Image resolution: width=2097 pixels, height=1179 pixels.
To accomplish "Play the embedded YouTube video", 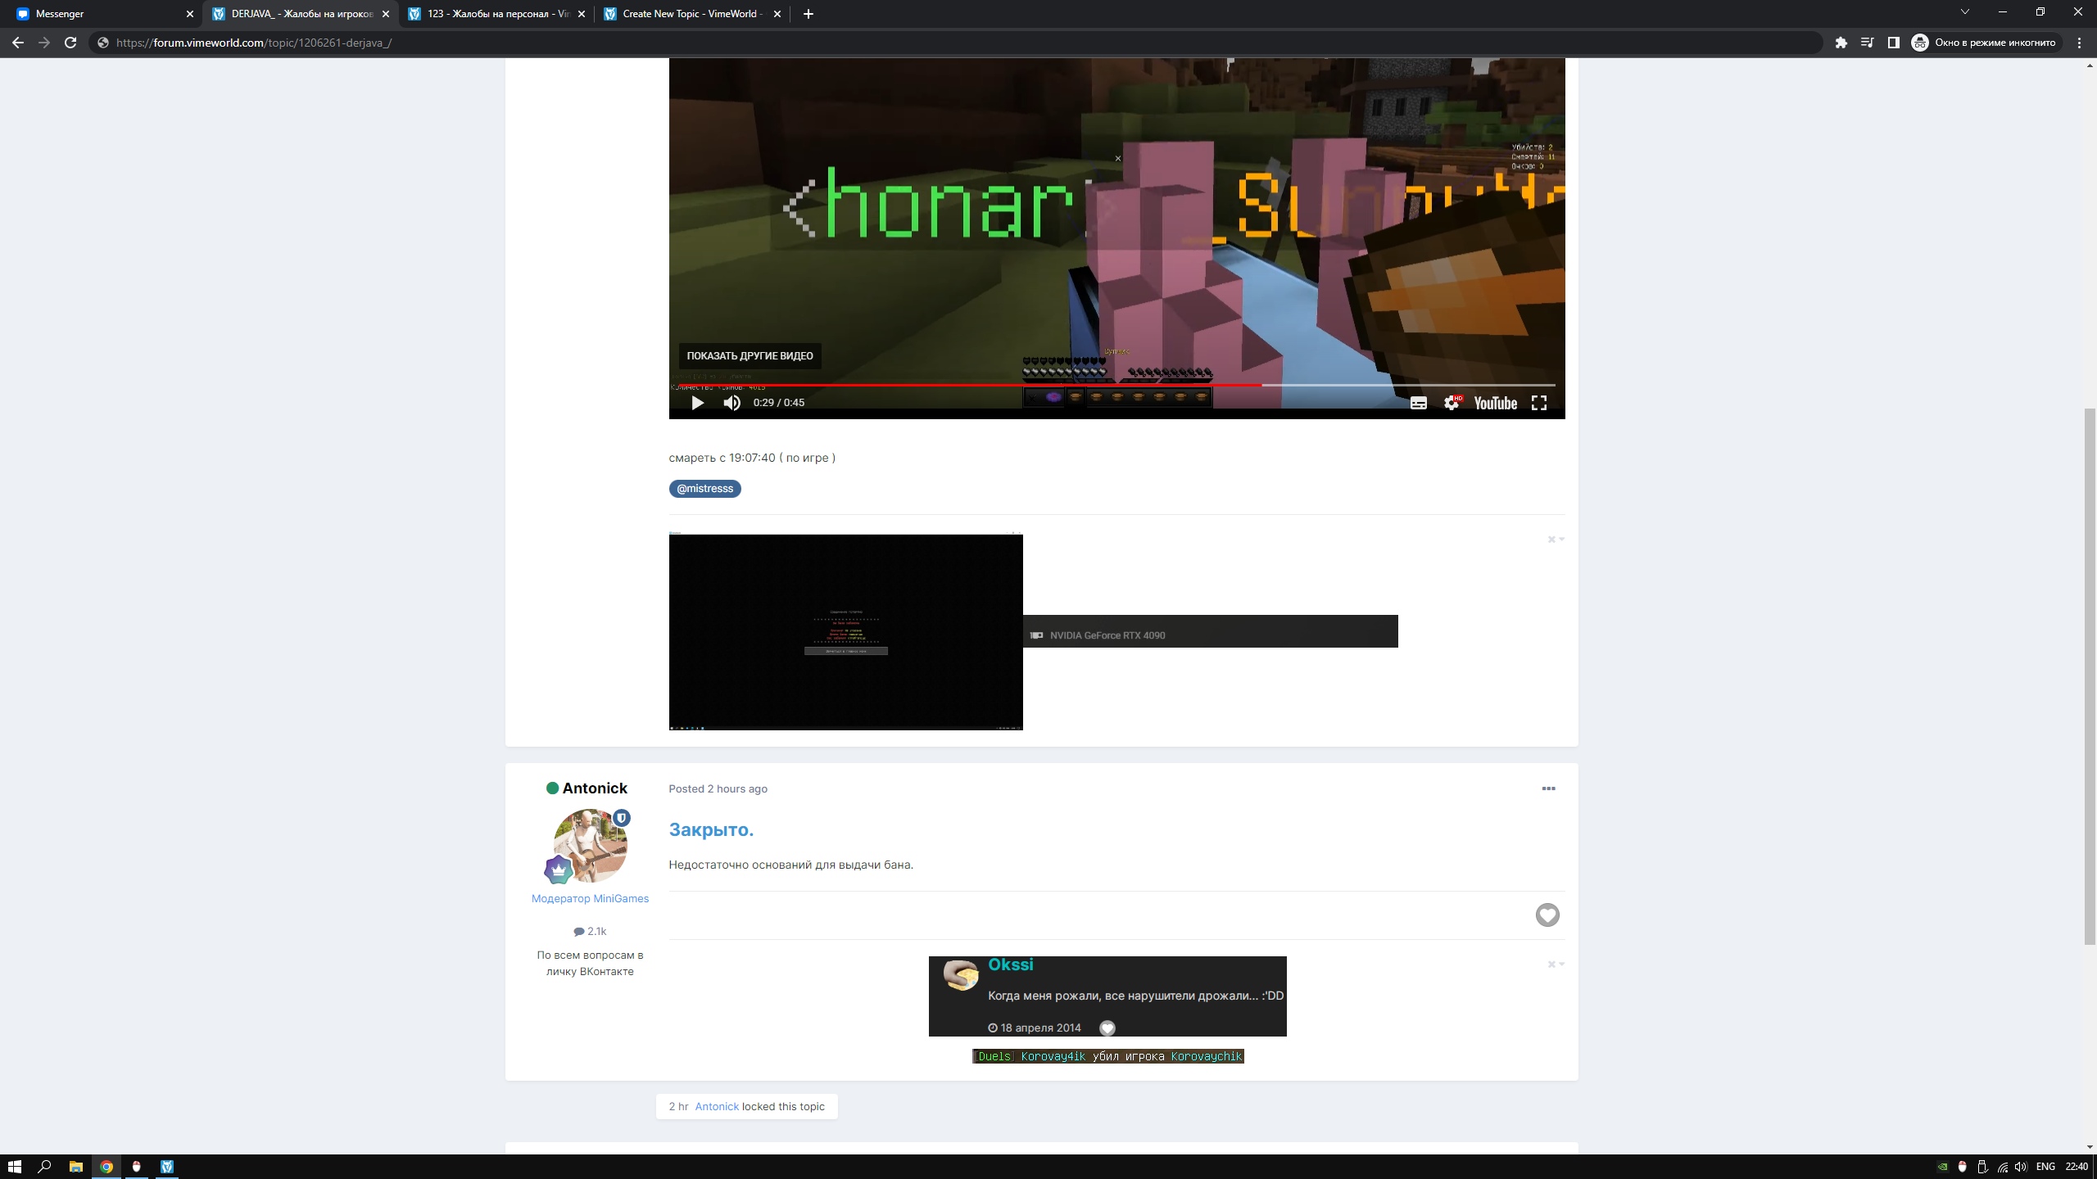I will tap(697, 403).
